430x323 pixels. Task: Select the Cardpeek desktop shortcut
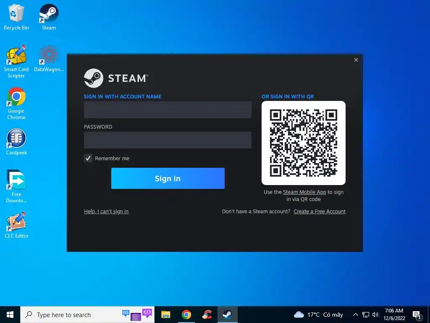click(x=16, y=142)
